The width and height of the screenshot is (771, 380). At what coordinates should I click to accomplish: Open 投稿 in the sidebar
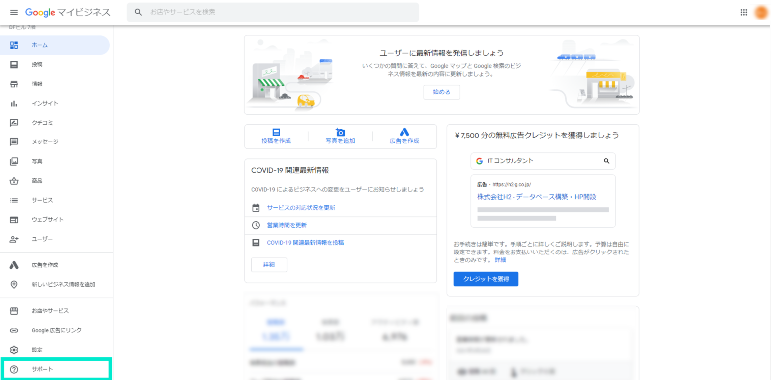[55, 65]
